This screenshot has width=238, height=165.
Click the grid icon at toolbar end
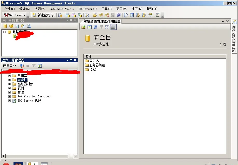[158, 15]
